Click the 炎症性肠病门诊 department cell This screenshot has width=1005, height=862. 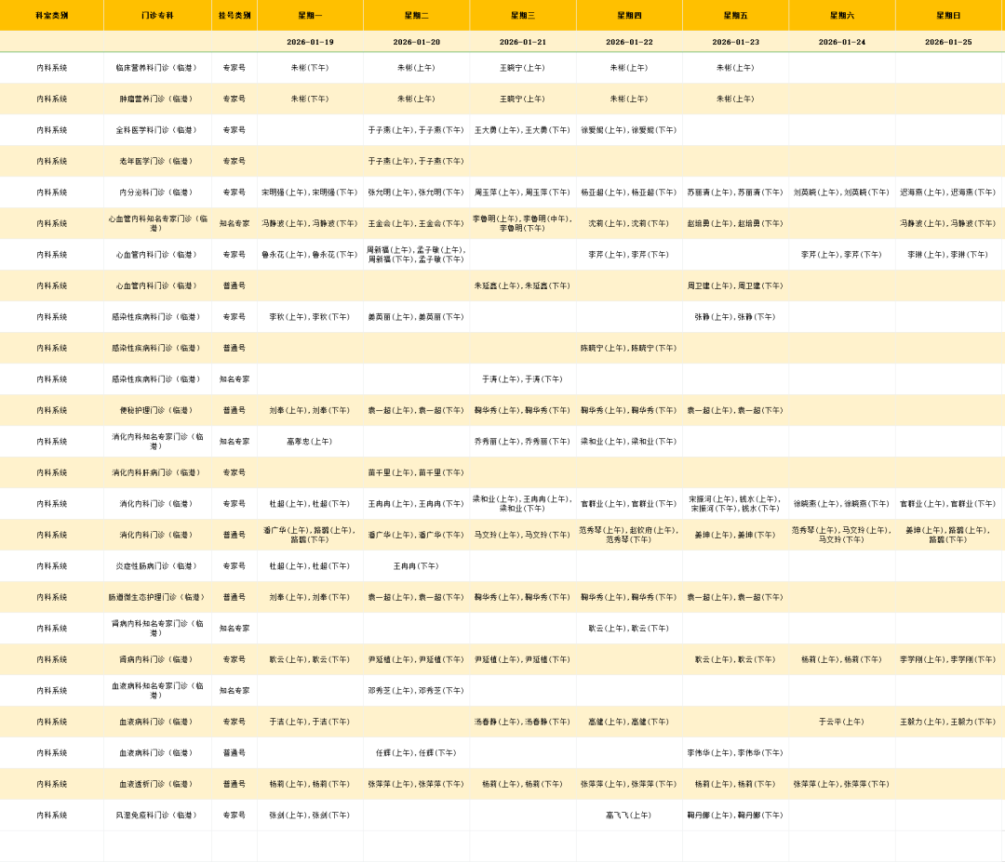point(156,565)
